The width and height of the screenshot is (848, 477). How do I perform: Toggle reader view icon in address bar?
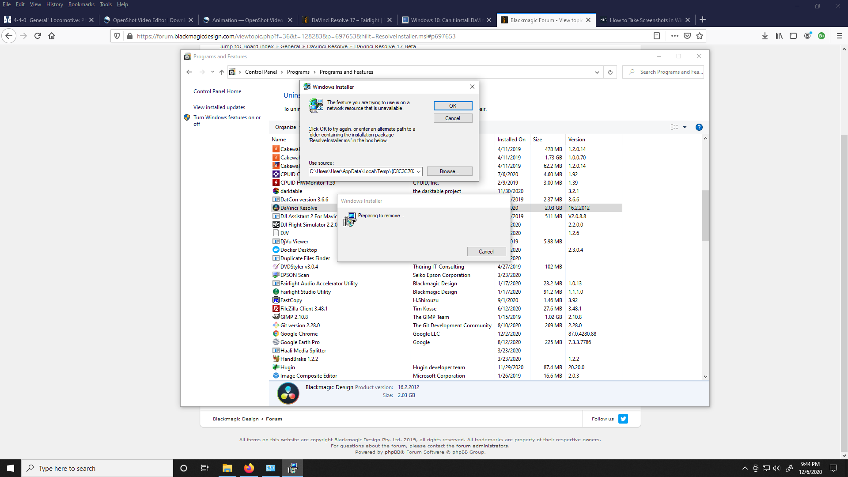pyautogui.click(x=657, y=36)
